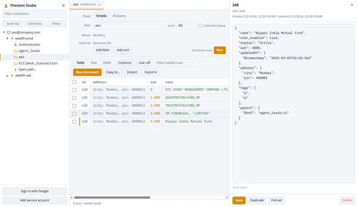Check the checkbox for row id3

click(x=75, y=114)
